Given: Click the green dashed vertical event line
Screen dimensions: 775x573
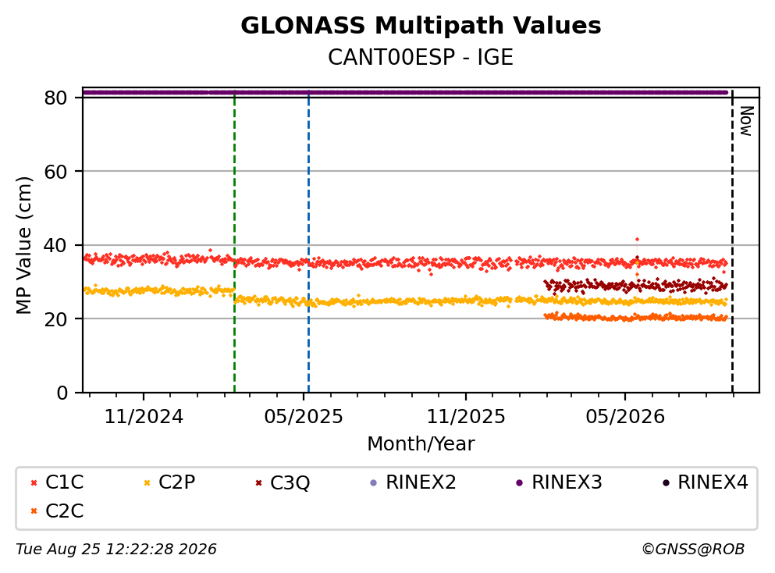Looking at the screenshot, I should (234, 242).
